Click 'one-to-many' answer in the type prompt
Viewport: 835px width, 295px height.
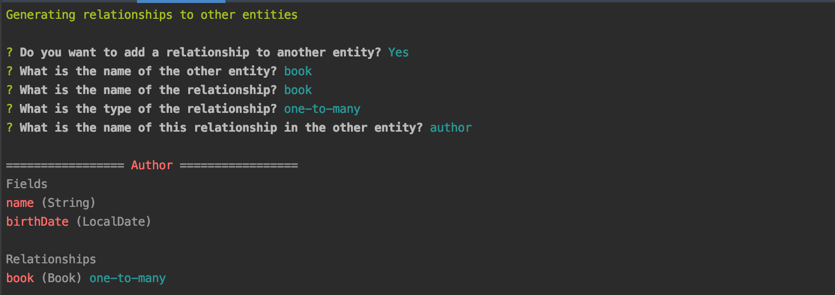322,109
